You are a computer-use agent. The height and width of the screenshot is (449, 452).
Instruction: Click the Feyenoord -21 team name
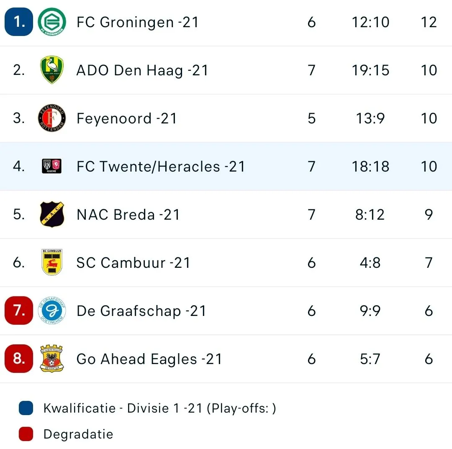(127, 118)
